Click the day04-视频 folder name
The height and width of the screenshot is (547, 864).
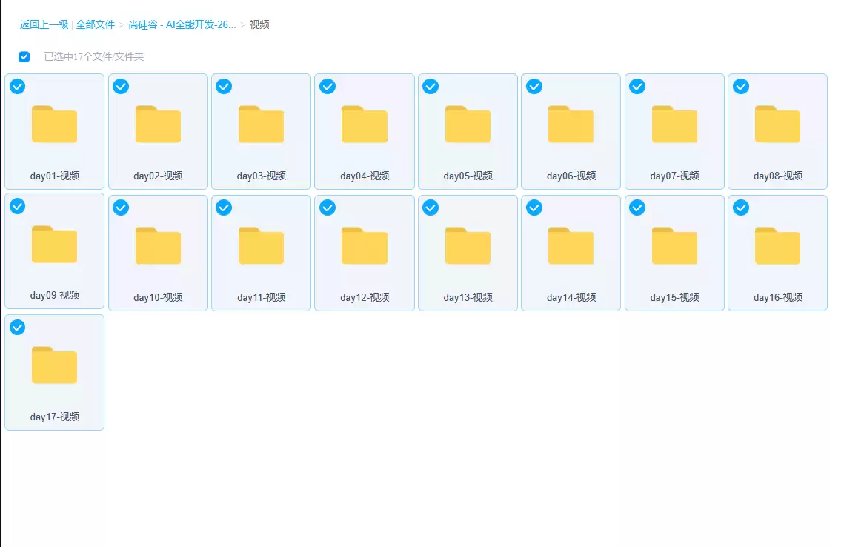[x=365, y=176]
